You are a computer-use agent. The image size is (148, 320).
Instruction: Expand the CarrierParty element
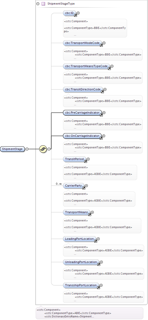point(86,186)
